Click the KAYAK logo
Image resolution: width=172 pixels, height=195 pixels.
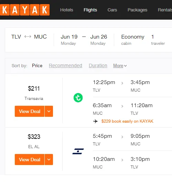(25, 10)
